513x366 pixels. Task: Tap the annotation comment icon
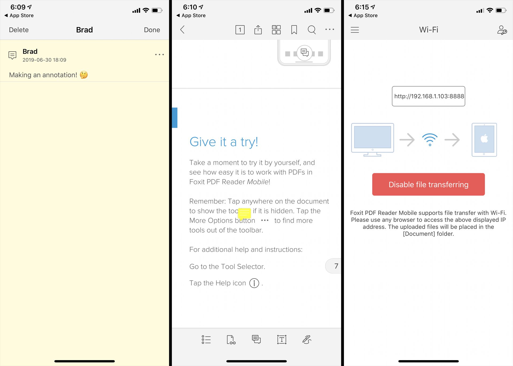(x=256, y=340)
